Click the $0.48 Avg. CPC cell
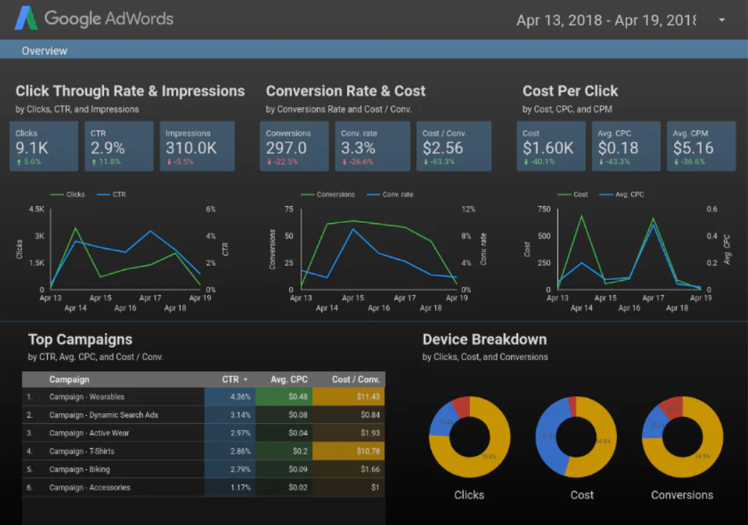748x525 pixels. coord(284,397)
